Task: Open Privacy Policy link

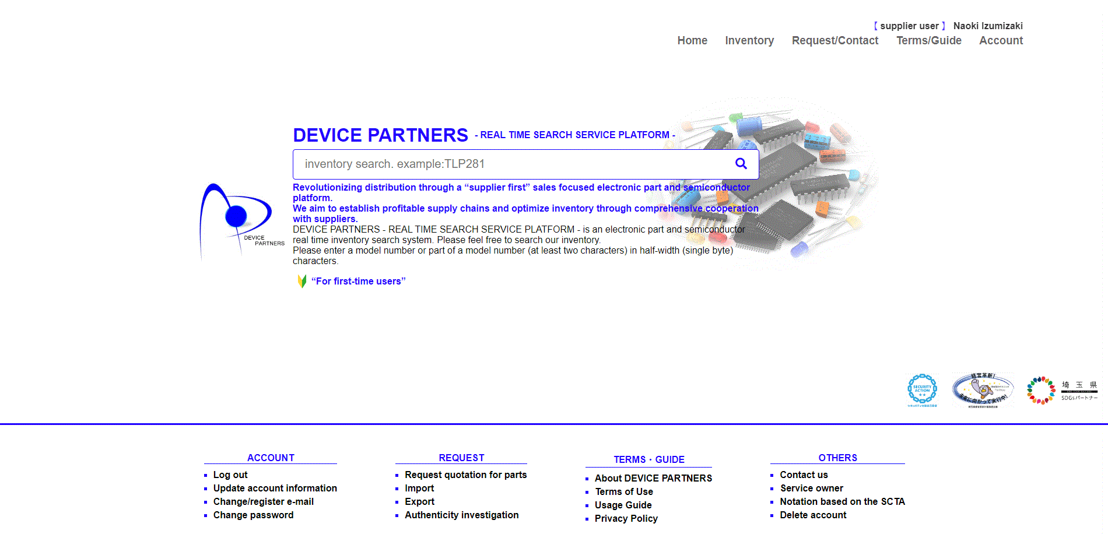Action: tap(626, 518)
